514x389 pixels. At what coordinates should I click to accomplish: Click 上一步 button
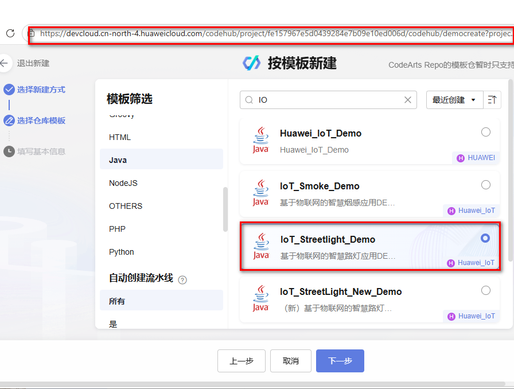coord(242,361)
